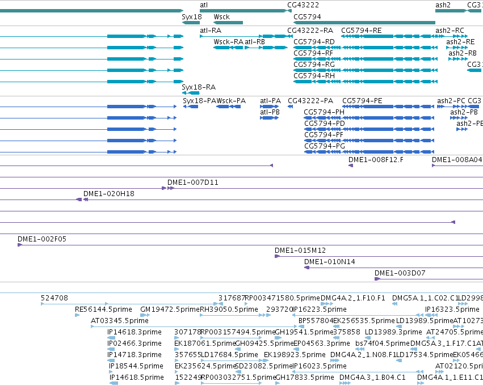This screenshot has height=386, width=483.
Task: Click EST GH17833.5prime
Action: coord(305,377)
